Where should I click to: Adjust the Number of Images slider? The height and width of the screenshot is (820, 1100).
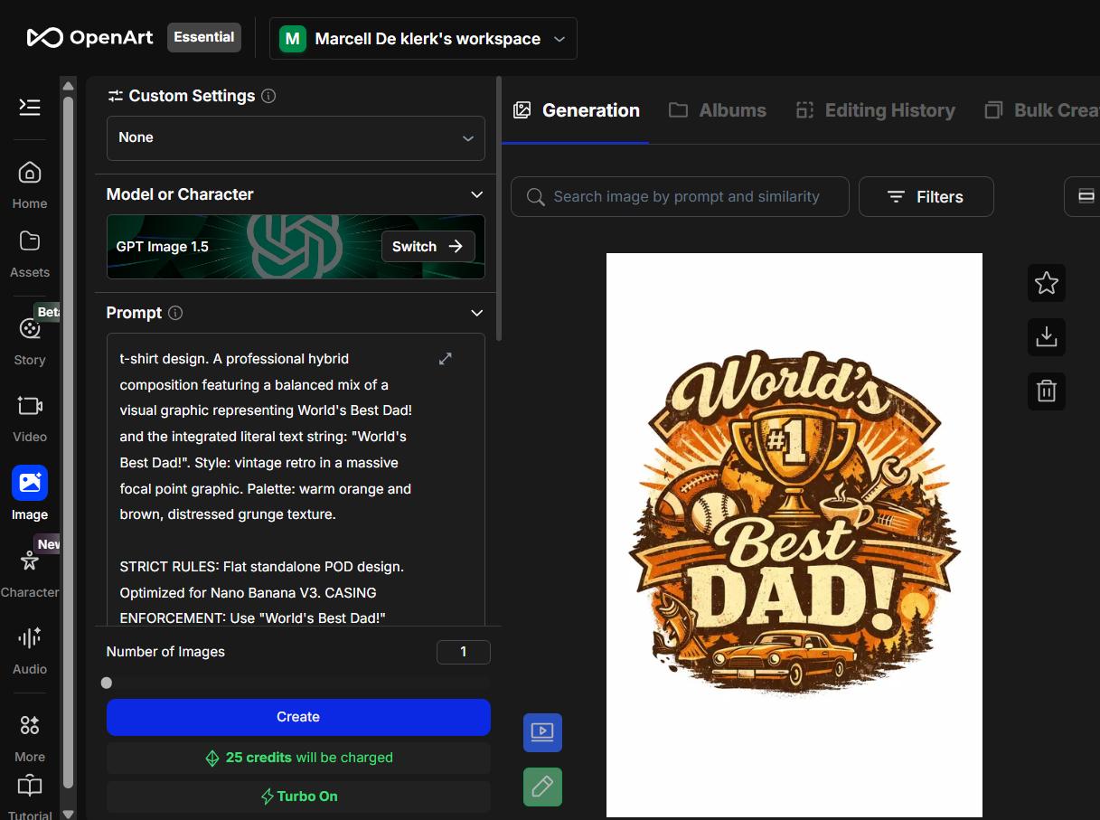[107, 683]
